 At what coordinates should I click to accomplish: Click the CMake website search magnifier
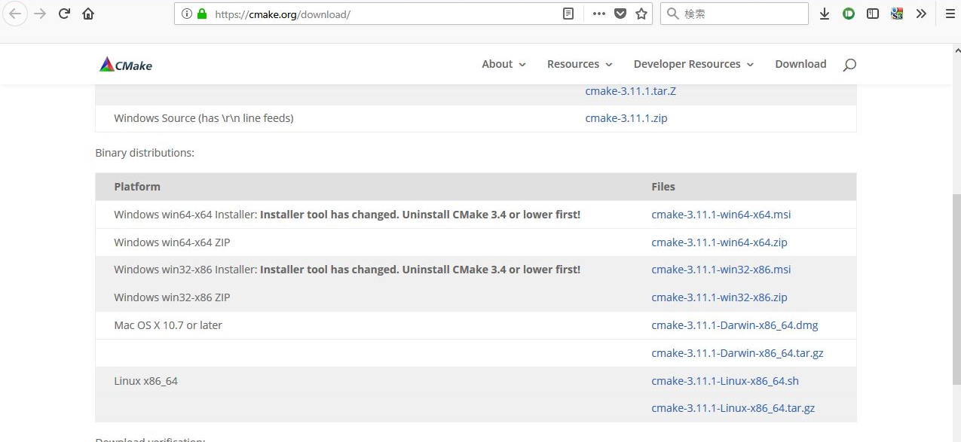click(849, 65)
